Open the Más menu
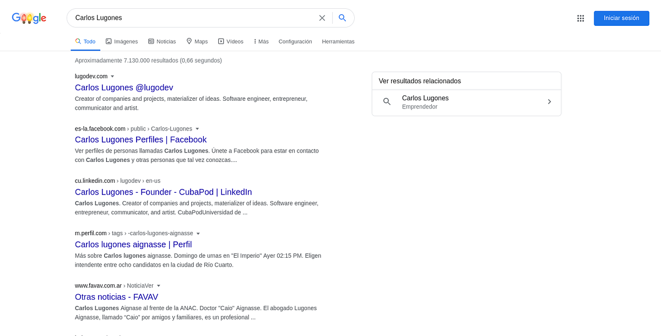This screenshot has height=336, width=661. 261,41
